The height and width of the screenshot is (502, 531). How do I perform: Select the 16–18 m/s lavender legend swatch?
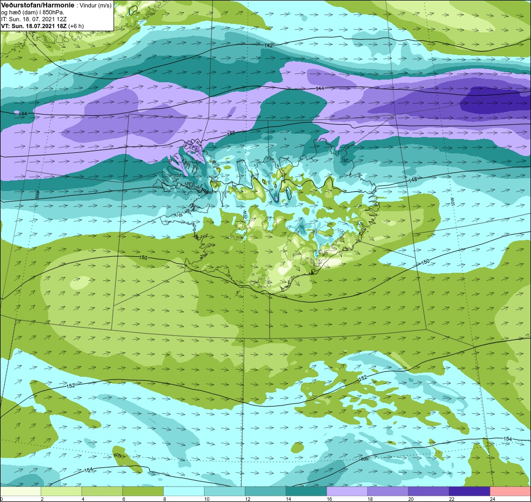coord(347,491)
